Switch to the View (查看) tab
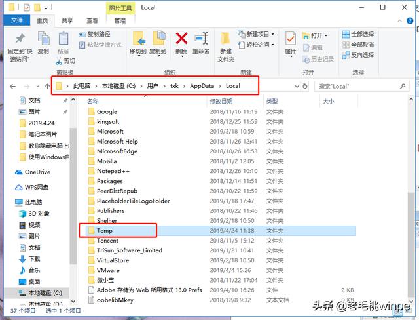Screen dimensions: 419x320 pos(92,20)
